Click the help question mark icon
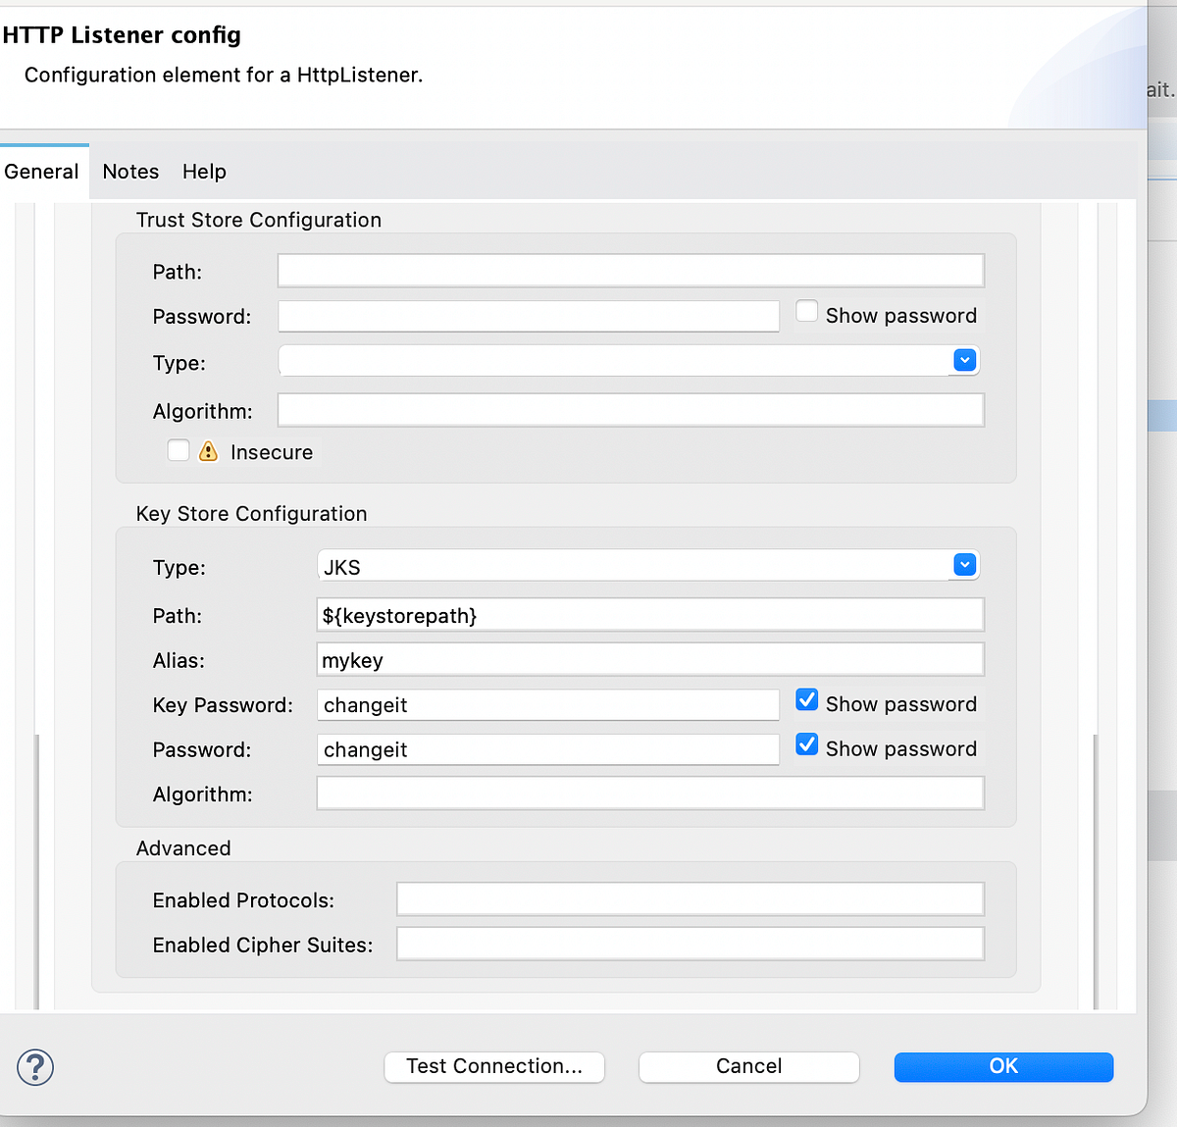Image resolution: width=1177 pixels, height=1127 pixels. tap(35, 1067)
